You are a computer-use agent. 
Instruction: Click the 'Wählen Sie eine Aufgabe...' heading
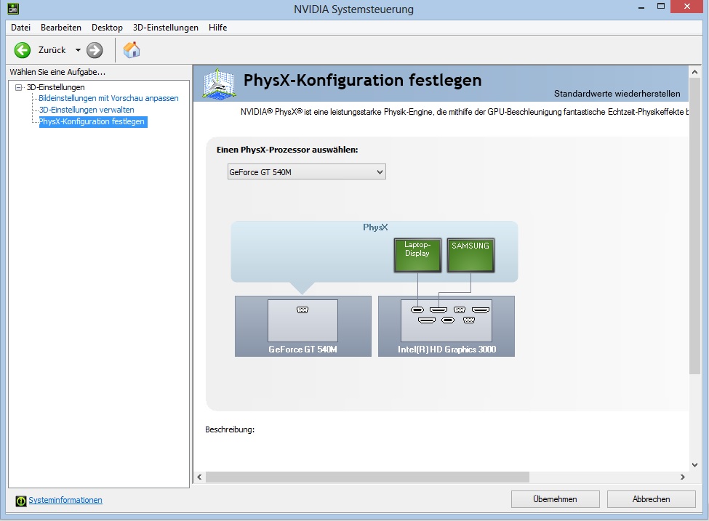click(57, 72)
